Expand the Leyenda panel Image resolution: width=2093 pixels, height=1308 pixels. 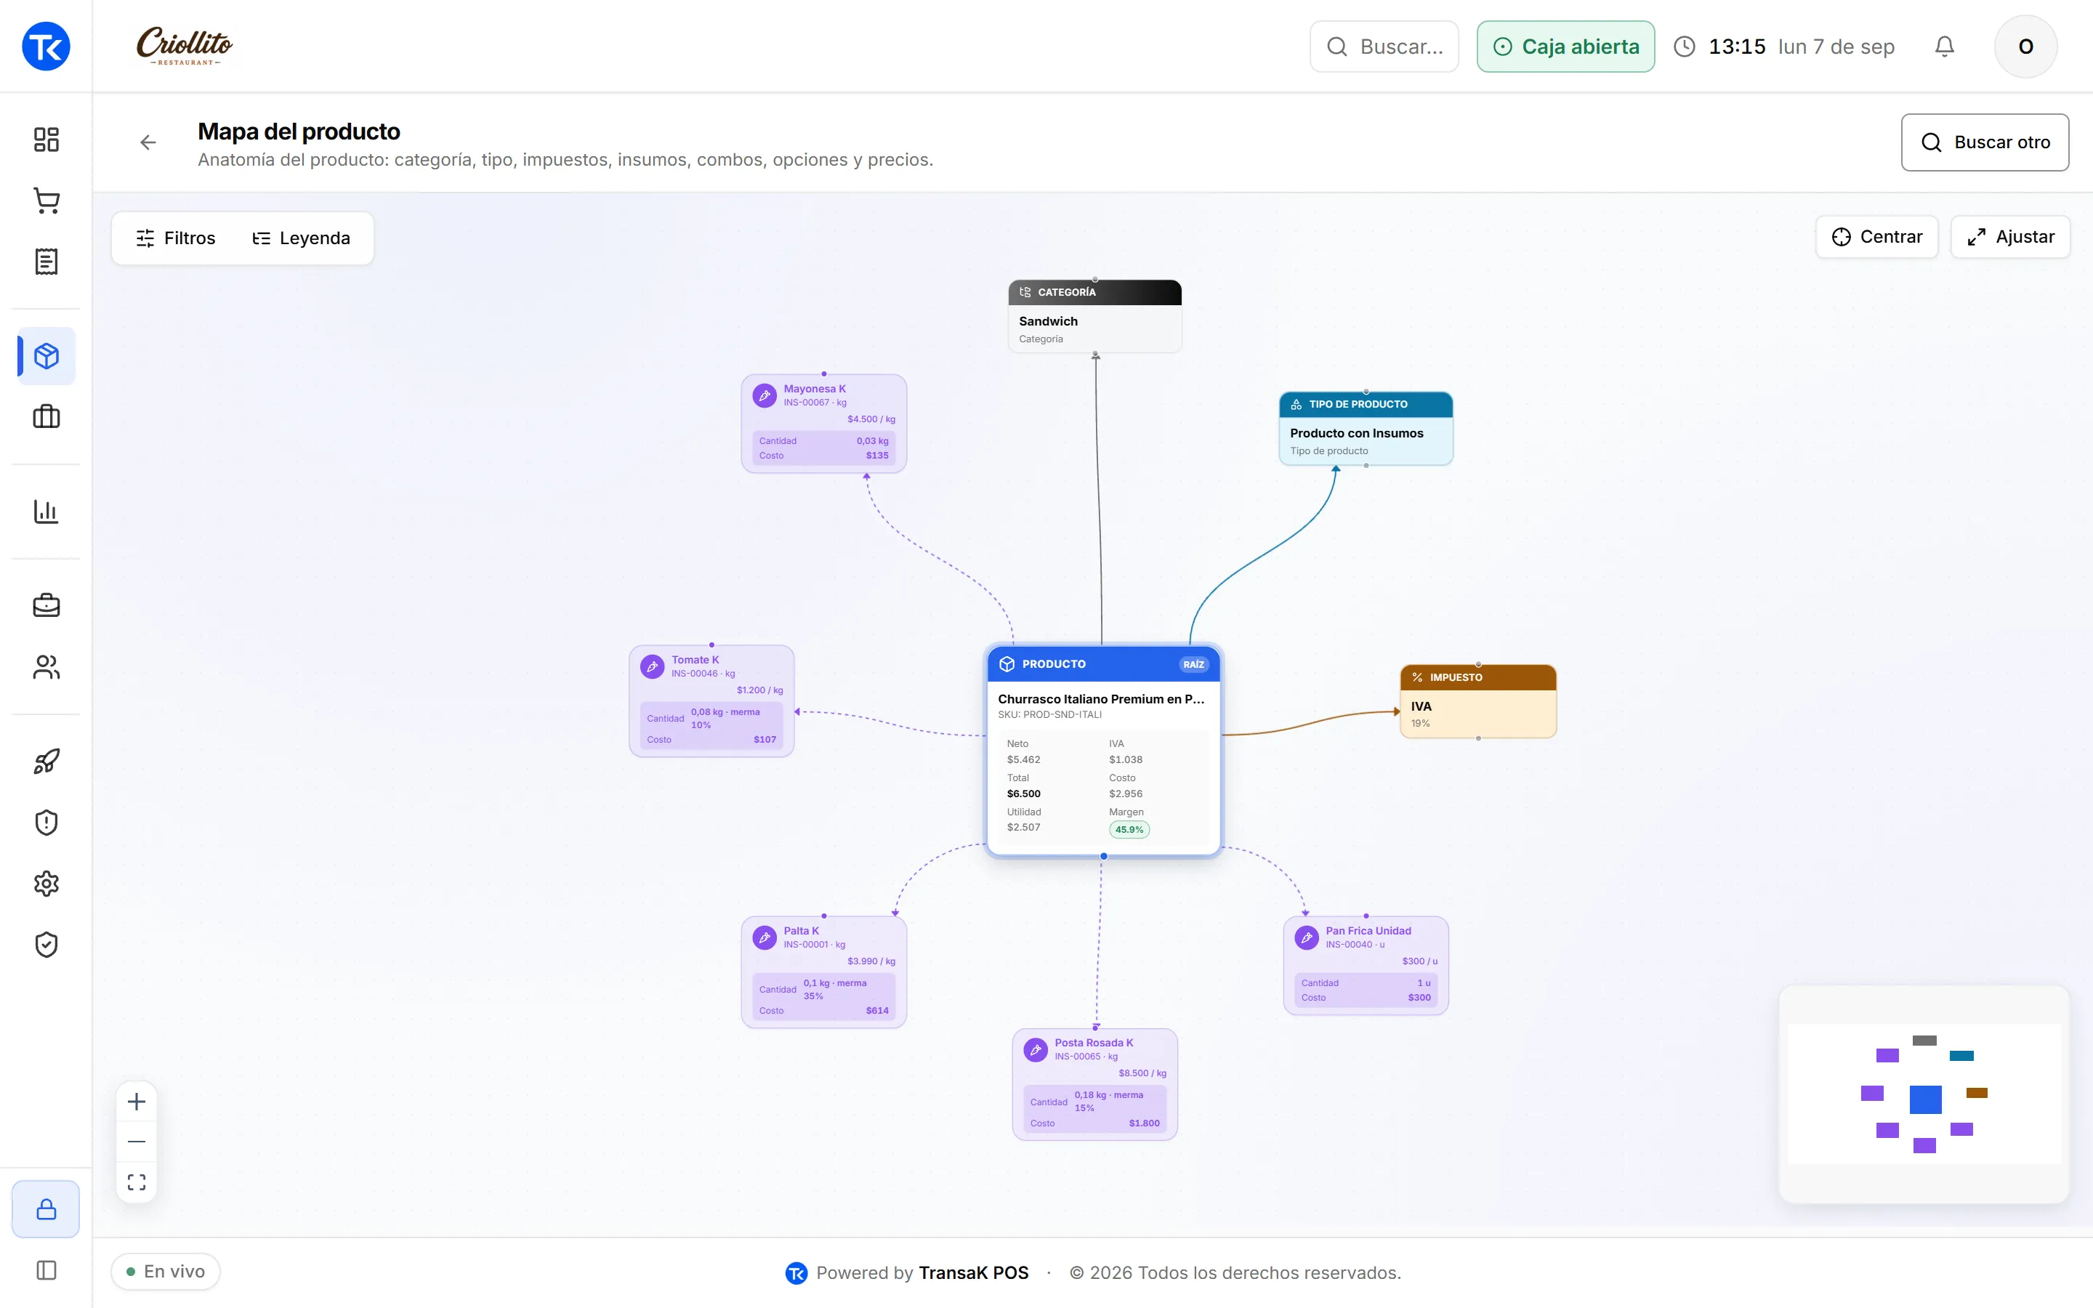pyautogui.click(x=301, y=238)
